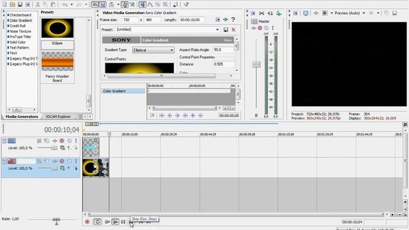Click the Distance value field 0.505
The width and height of the screenshot is (409, 230).
coord(223,64)
